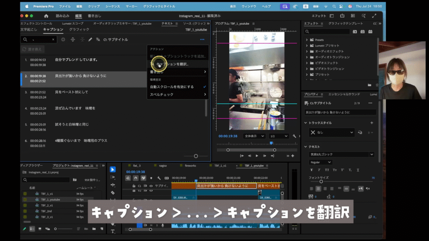Viewport: 429px width, 241px height.
Task: Click the timeline wrench settings icon
Action: pos(159,178)
